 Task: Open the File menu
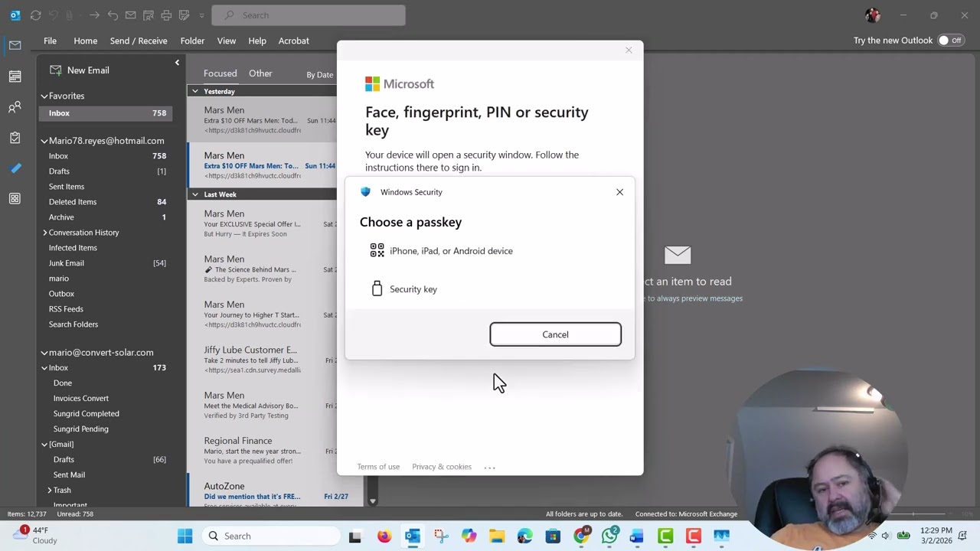pyautogui.click(x=50, y=41)
